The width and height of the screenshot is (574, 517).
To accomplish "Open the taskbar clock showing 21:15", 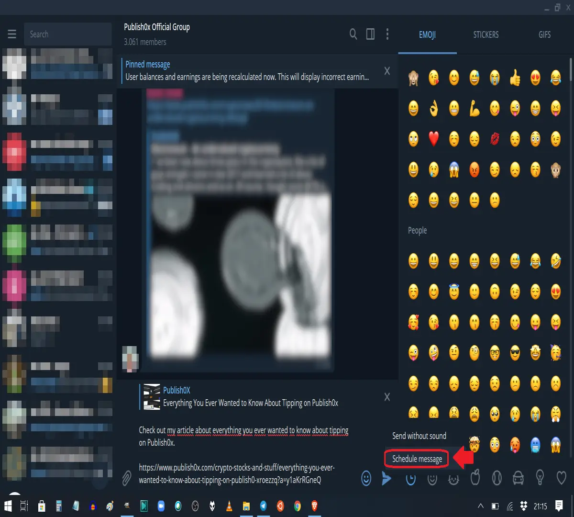I will 540,506.
